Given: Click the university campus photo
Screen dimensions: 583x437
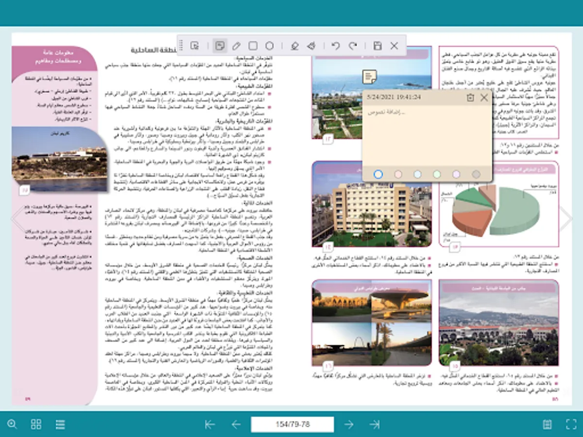Looking at the screenshot, I should (x=499, y=323).
